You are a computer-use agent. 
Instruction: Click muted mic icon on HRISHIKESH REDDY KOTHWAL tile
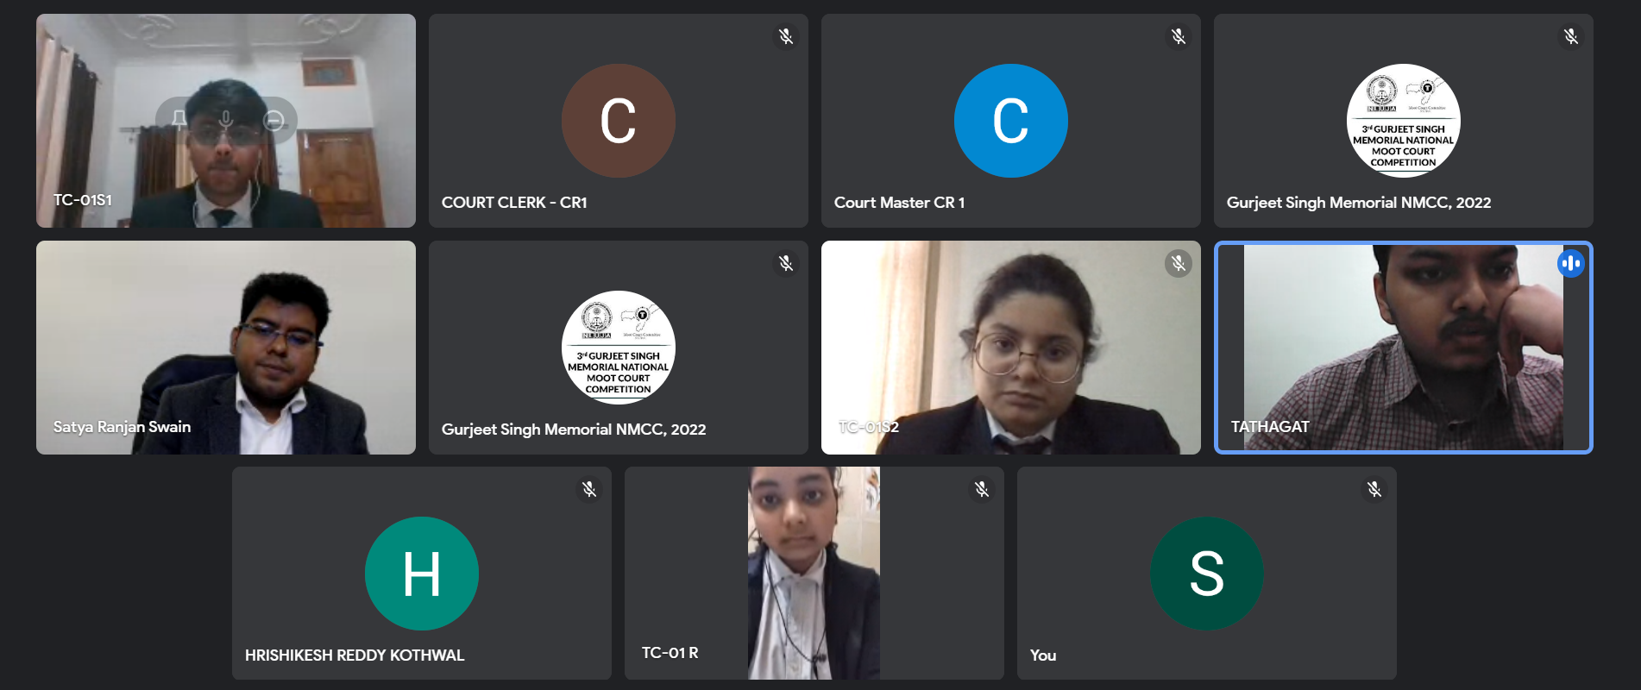(589, 489)
